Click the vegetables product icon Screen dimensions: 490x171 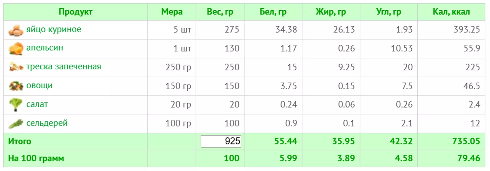[16, 86]
